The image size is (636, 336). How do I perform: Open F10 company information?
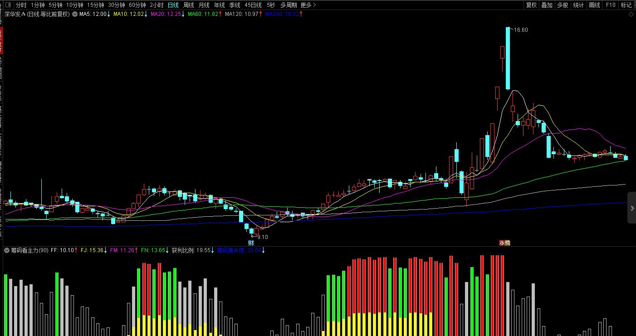coord(611,5)
